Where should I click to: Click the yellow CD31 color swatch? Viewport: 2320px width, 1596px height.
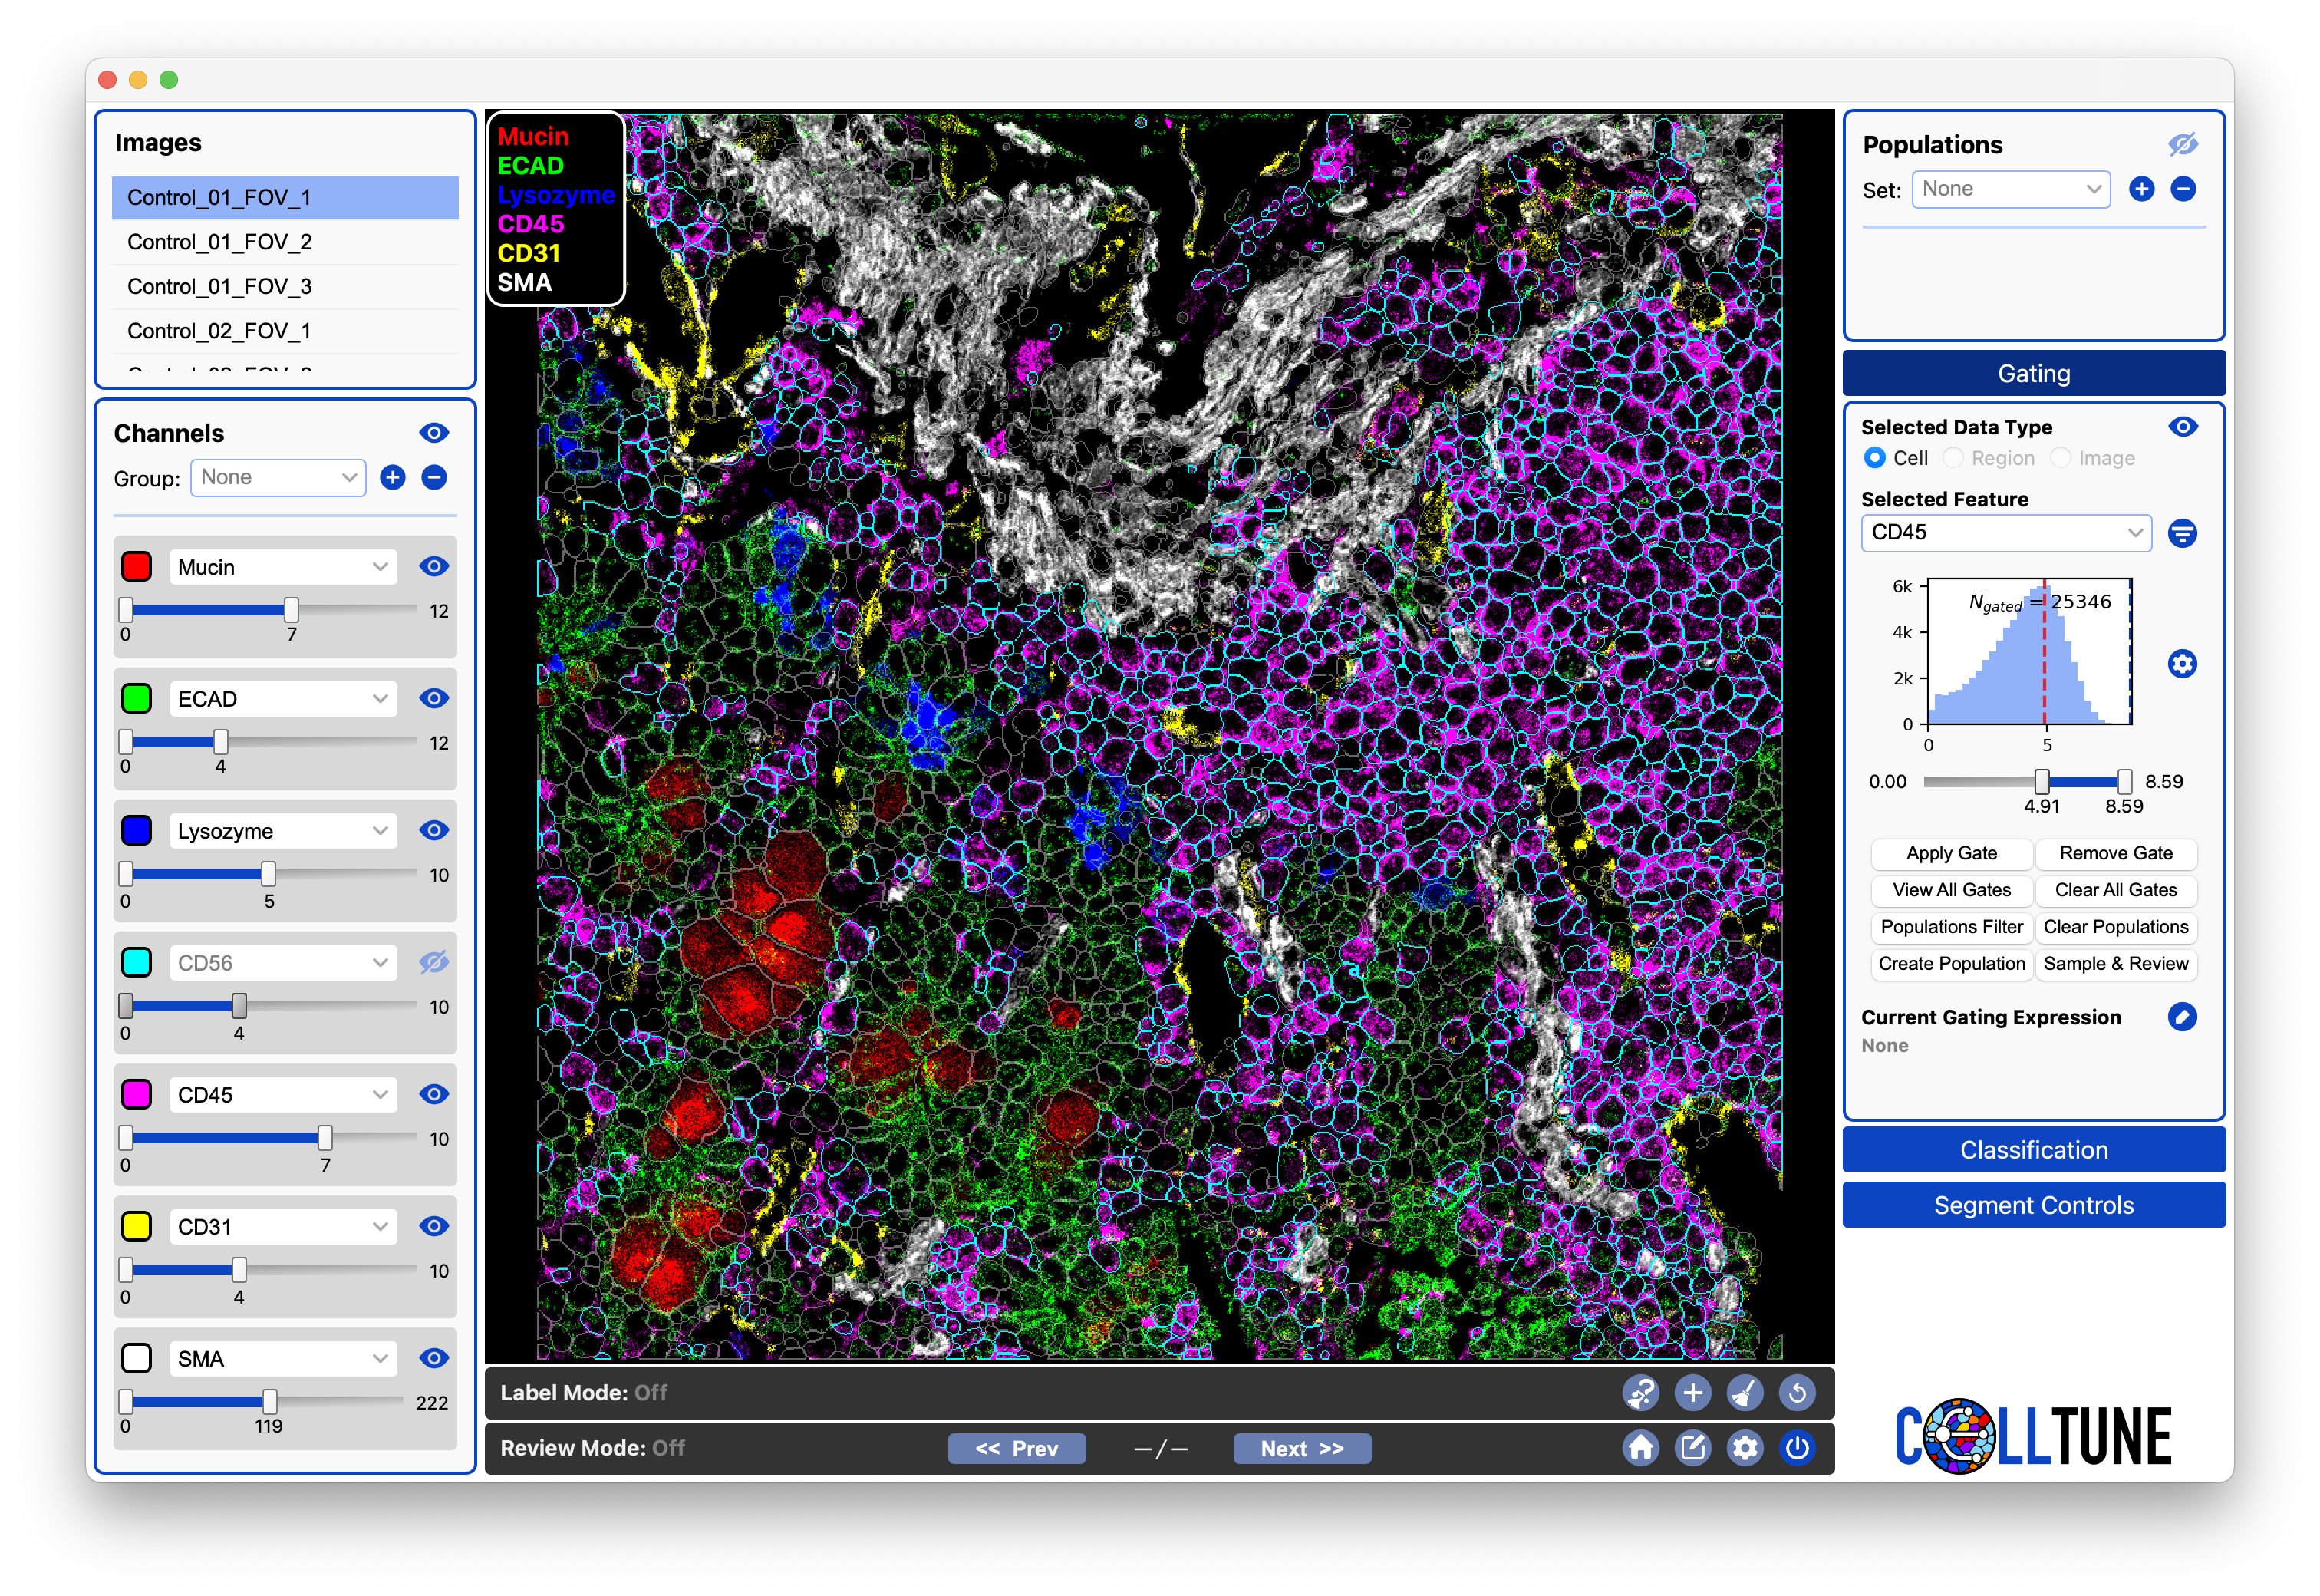[x=136, y=1226]
